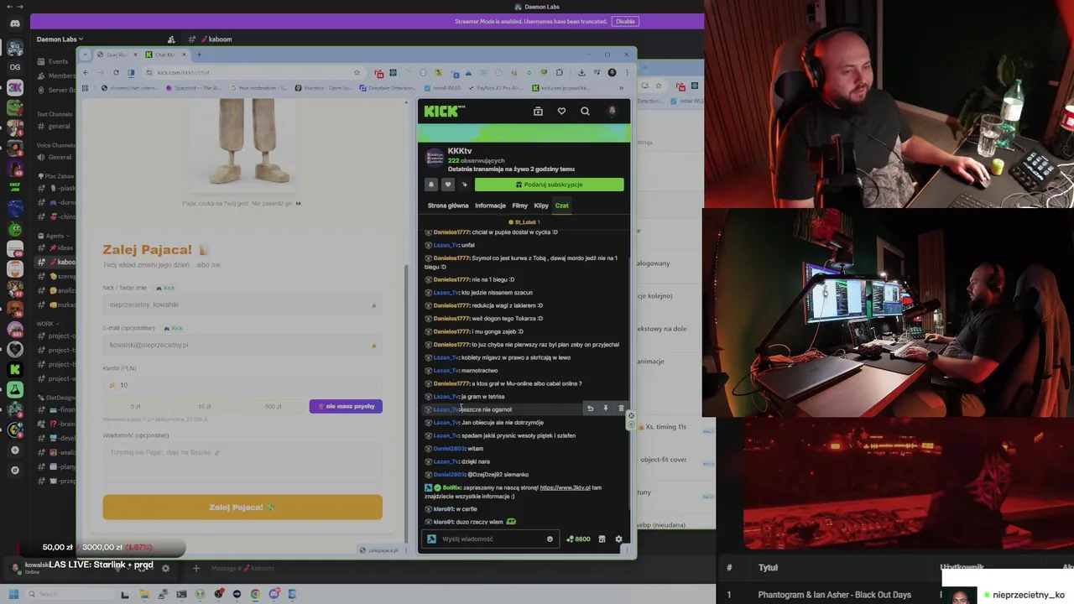Open Kick search magnifier icon
This screenshot has width=1074, height=604.
(585, 111)
